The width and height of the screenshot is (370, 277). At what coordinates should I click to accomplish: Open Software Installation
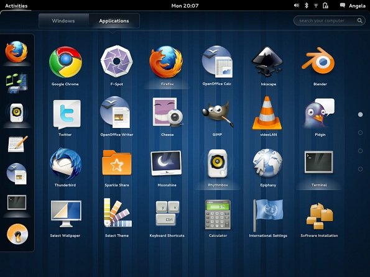tap(320, 216)
